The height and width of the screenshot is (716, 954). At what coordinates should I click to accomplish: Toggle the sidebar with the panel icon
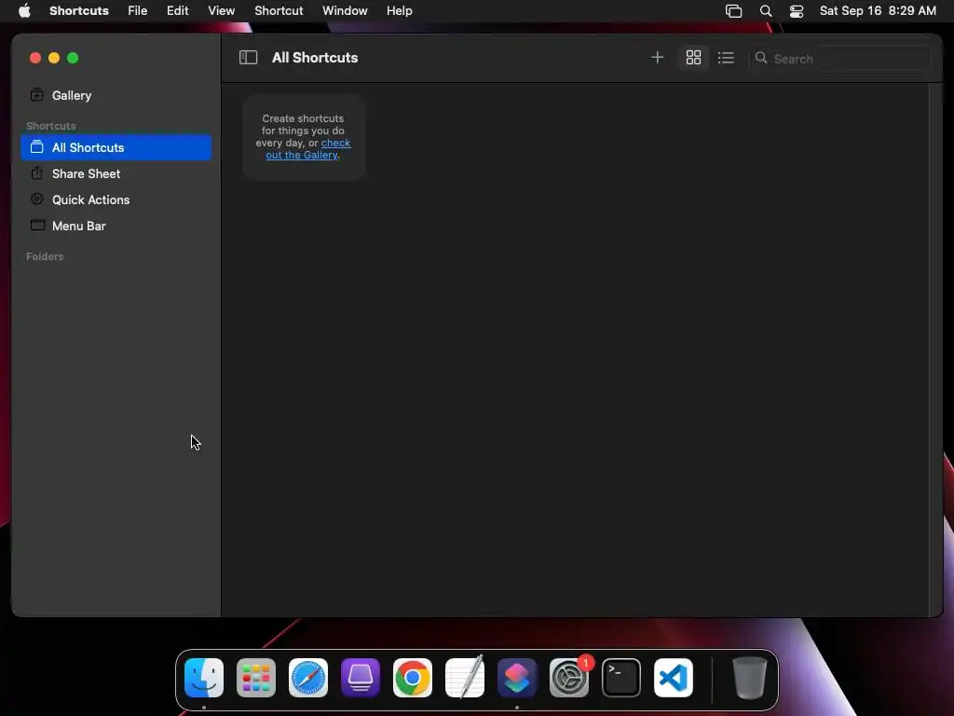click(x=248, y=58)
